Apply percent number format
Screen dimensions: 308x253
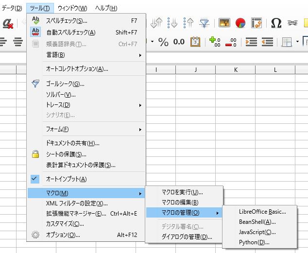[163, 42]
